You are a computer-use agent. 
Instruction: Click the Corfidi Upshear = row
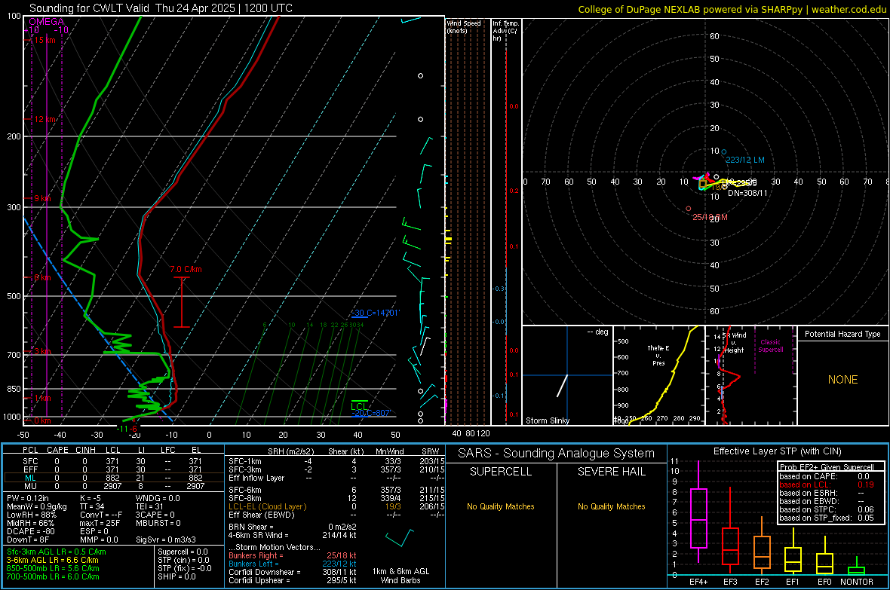click(x=293, y=580)
